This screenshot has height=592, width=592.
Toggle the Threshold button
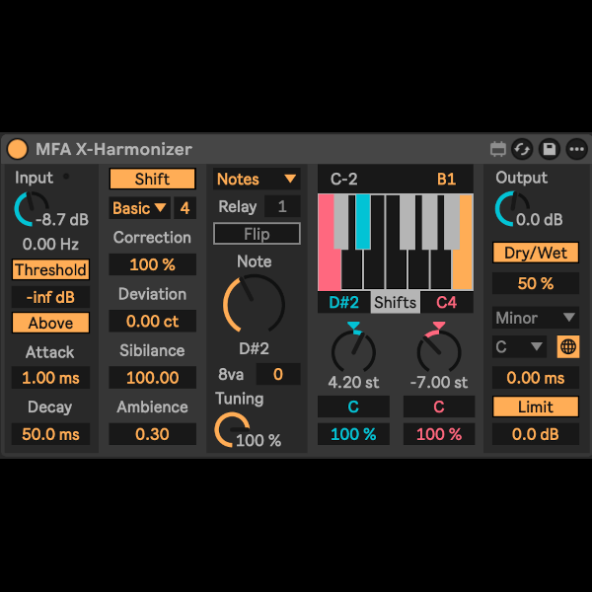point(50,269)
